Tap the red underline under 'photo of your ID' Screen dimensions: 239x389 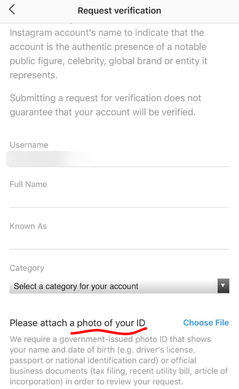tap(109, 330)
